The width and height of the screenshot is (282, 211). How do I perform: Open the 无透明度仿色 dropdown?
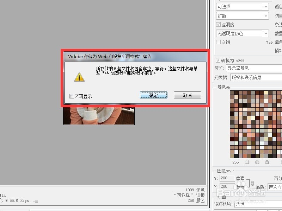tap(243, 33)
